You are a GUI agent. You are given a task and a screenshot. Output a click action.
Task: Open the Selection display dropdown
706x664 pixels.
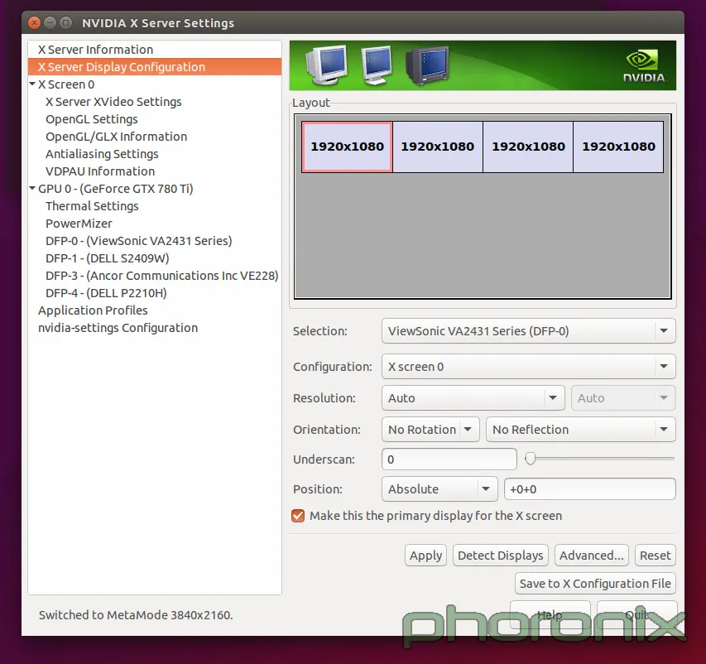click(529, 331)
